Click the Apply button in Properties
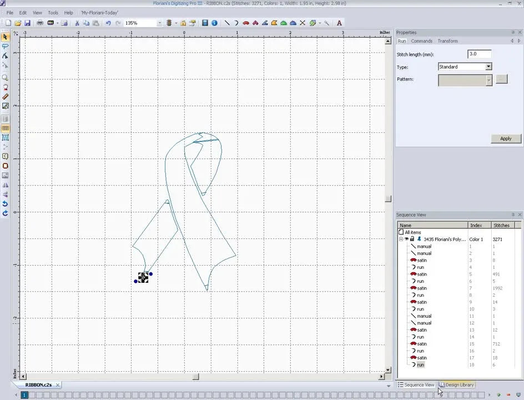Screen dimensions: 524x400 506,138
